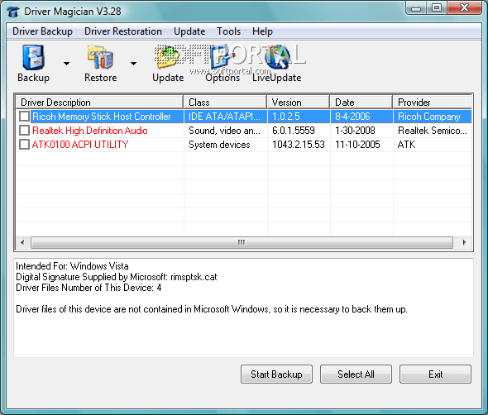Select the Realtek High Definition Audio row
Viewport: 488px width, 415px height.
[244, 131]
